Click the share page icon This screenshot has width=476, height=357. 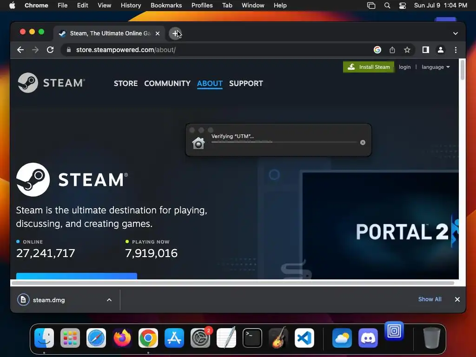392,50
